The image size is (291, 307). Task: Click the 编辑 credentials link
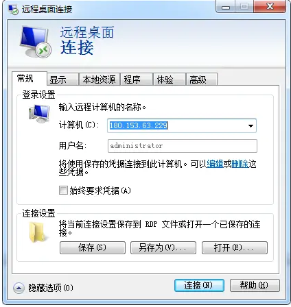tap(215, 164)
